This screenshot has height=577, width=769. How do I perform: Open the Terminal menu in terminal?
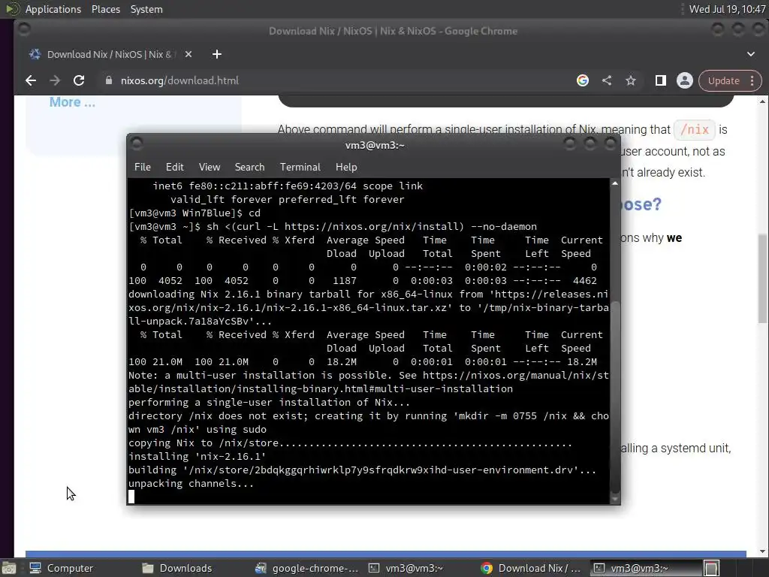click(x=300, y=168)
